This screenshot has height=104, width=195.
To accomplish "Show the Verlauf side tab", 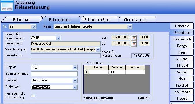I will tap(182, 72).
